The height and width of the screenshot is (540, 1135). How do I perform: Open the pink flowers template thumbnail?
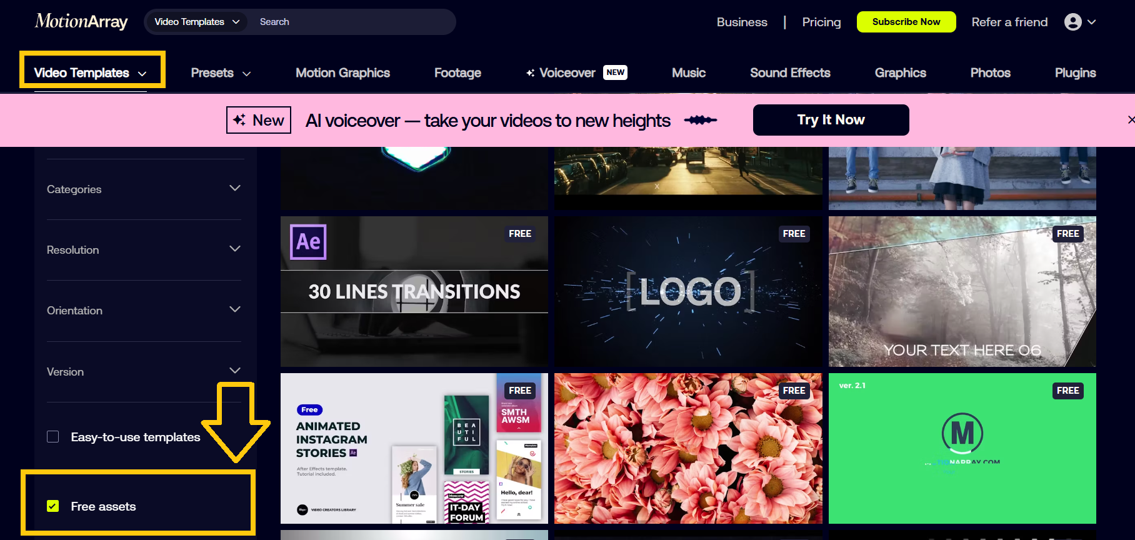pyautogui.click(x=688, y=448)
